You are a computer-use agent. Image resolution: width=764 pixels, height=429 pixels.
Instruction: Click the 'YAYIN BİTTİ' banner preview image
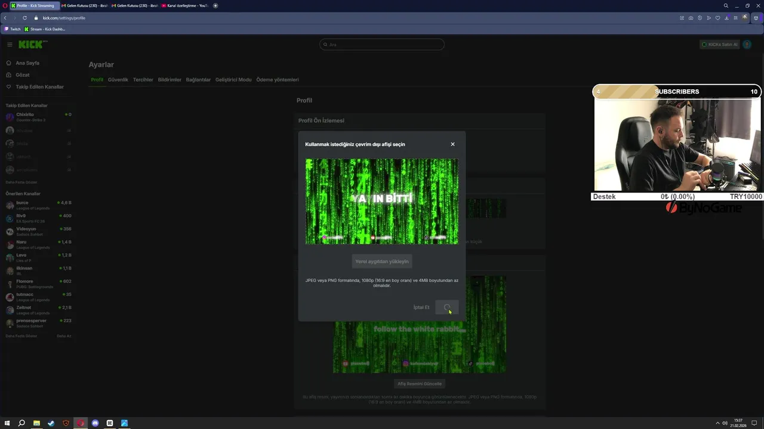click(x=382, y=201)
